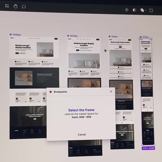The height and width of the screenshot is (162, 162).
Task: Click the Use as mask half-circle icon
Action: (135, 10)
